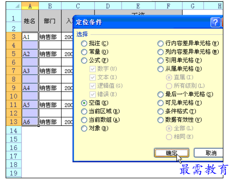Select 数据有效性 (V) radio option

(160, 120)
